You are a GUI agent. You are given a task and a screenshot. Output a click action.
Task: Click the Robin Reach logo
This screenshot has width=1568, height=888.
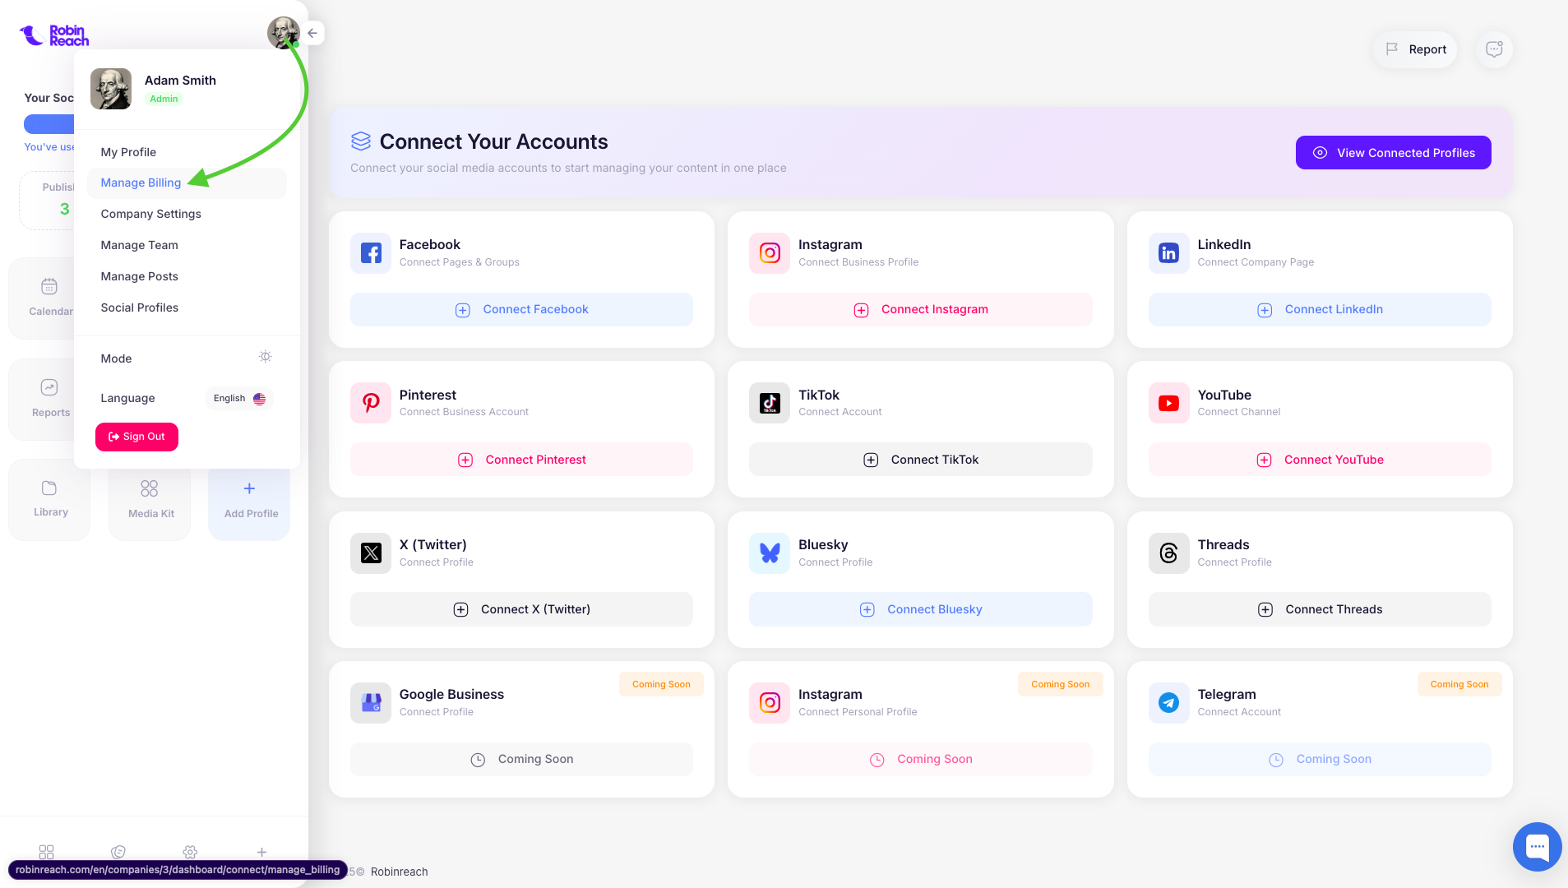[x=54, y=35]
